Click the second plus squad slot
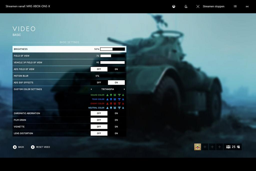Image resolution: width=256 pixels, height=171 pixels. click(x=212, y=147)
